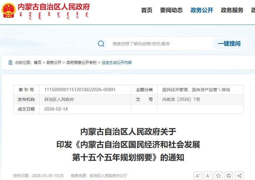Open the 首页 navigation menu
Viewport: 255px width, 180px height.
(147, 10)
